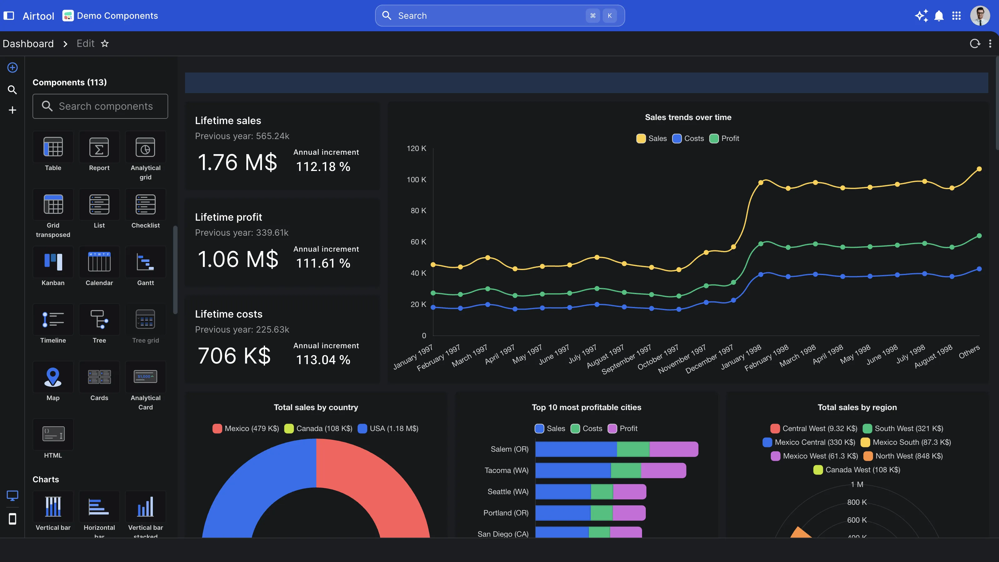Refresh the dashboard

[x=975, y=43]
